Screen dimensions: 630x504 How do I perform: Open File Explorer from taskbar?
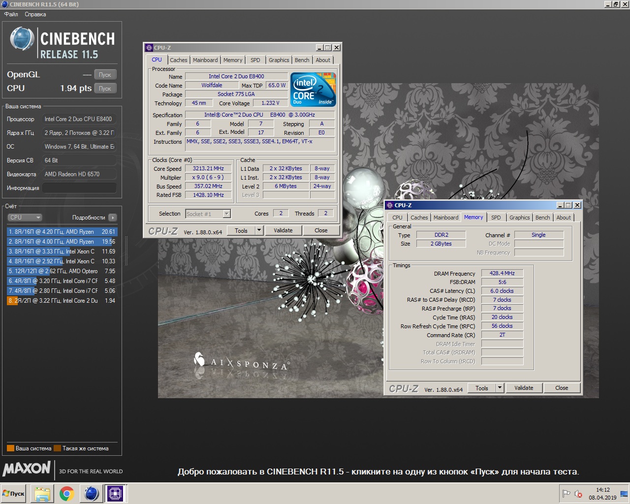click(42, 494)
